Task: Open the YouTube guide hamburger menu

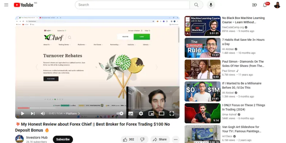Action: [6, 5]
